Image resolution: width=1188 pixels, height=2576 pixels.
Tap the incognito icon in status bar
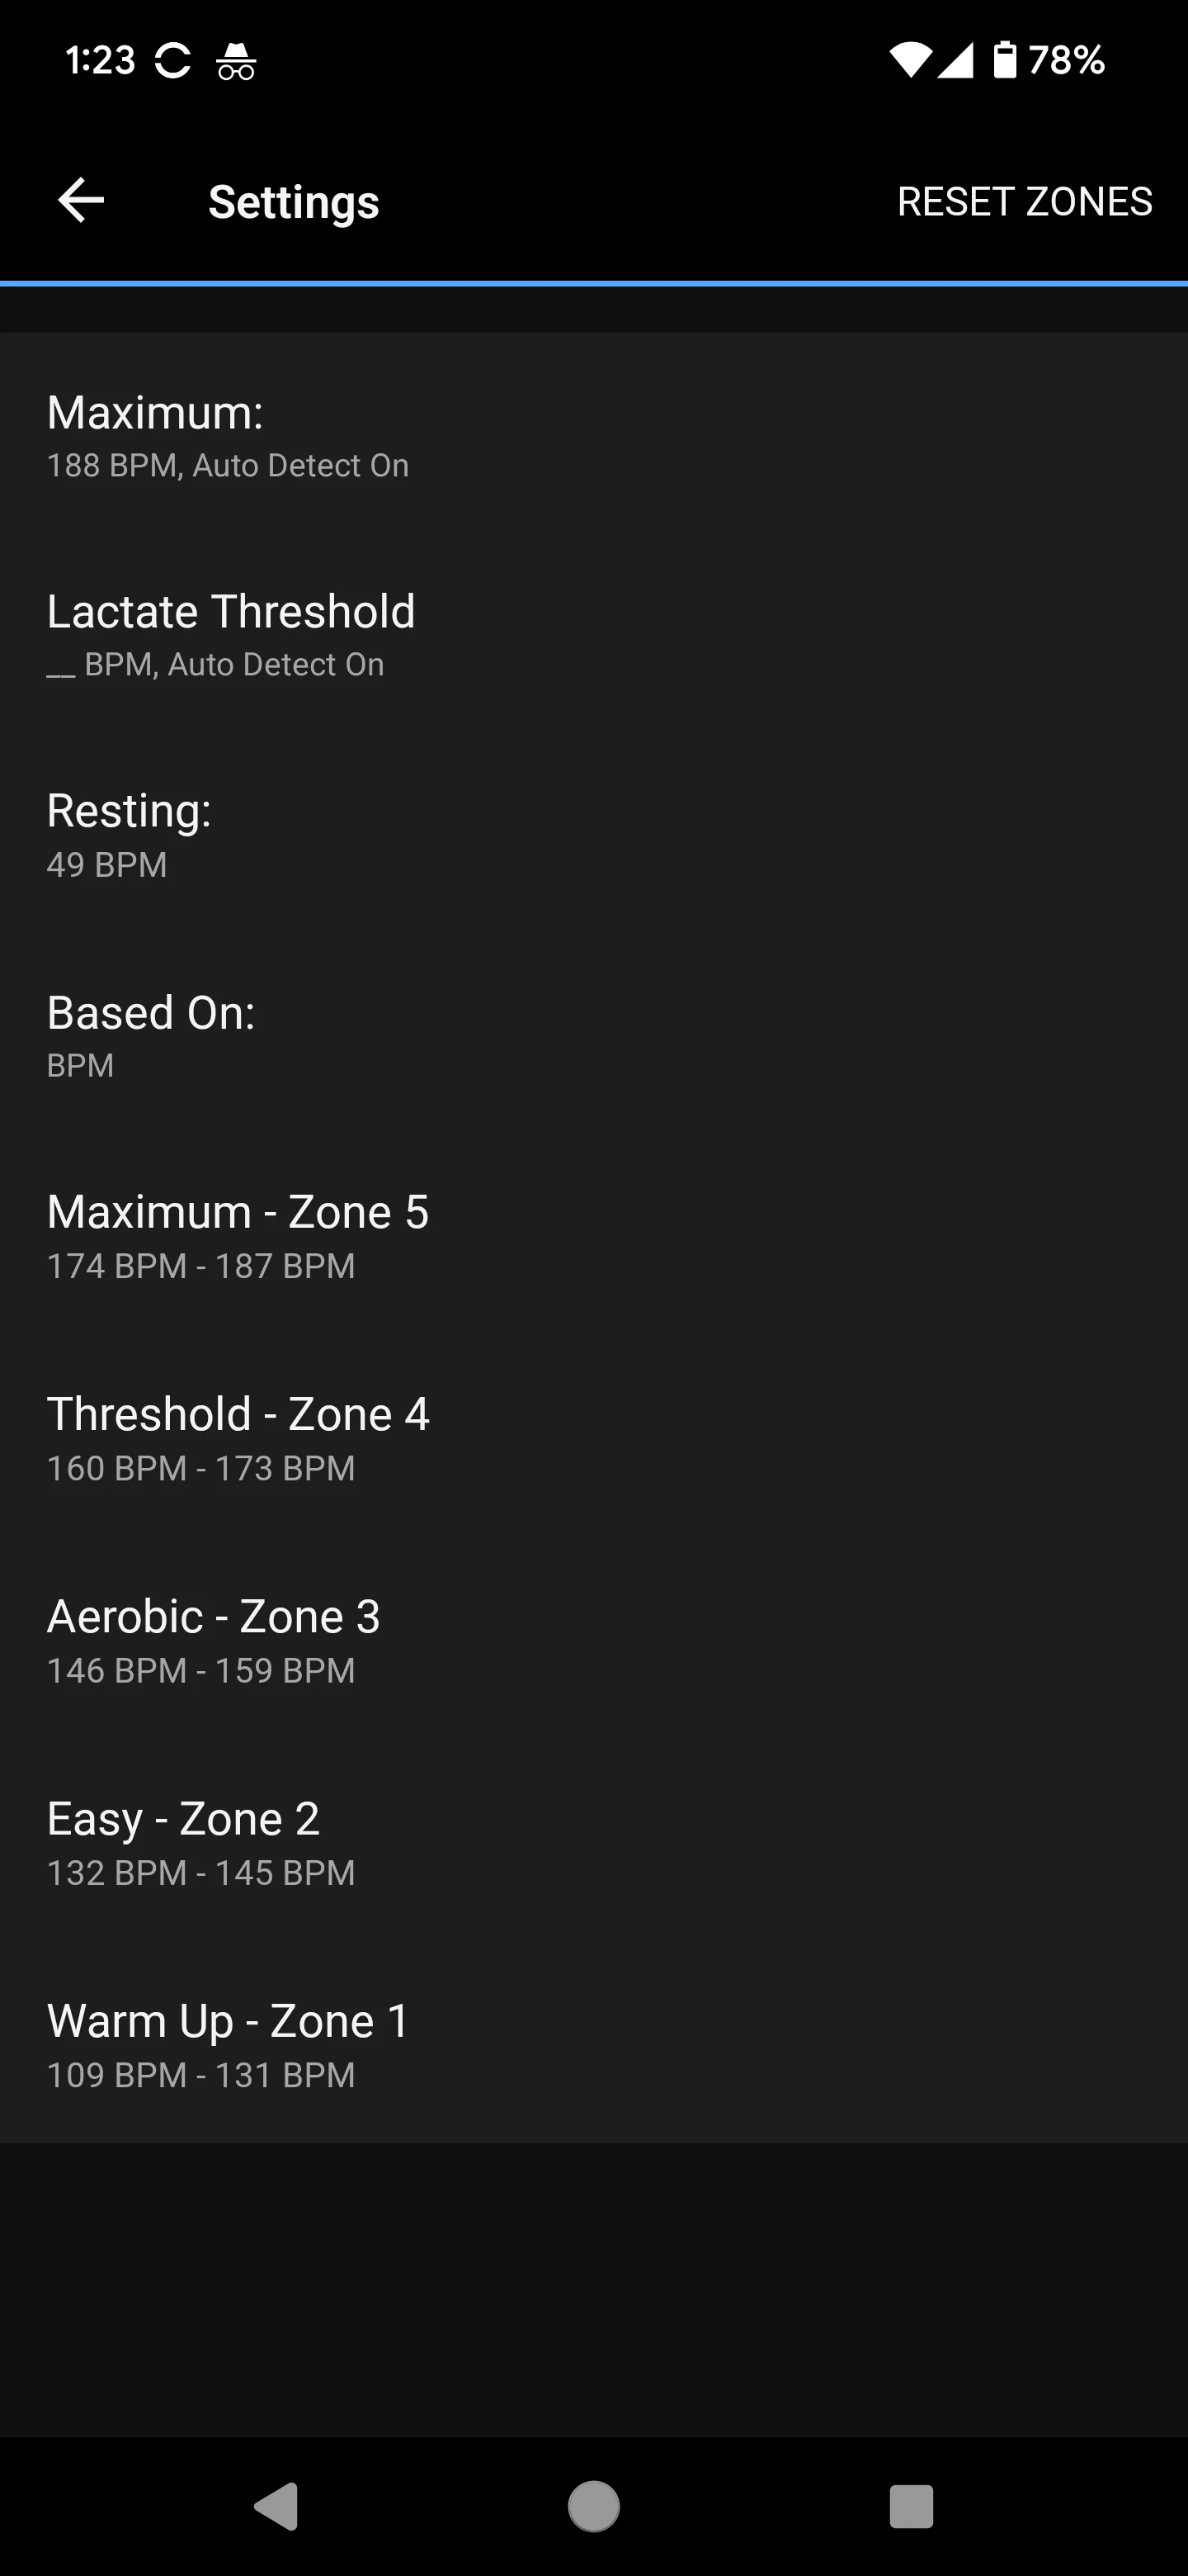[x=236, y=61]
